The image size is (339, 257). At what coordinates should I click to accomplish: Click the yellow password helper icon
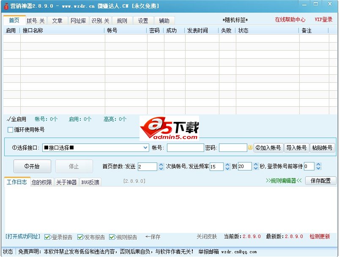click(x=250, y=148)
